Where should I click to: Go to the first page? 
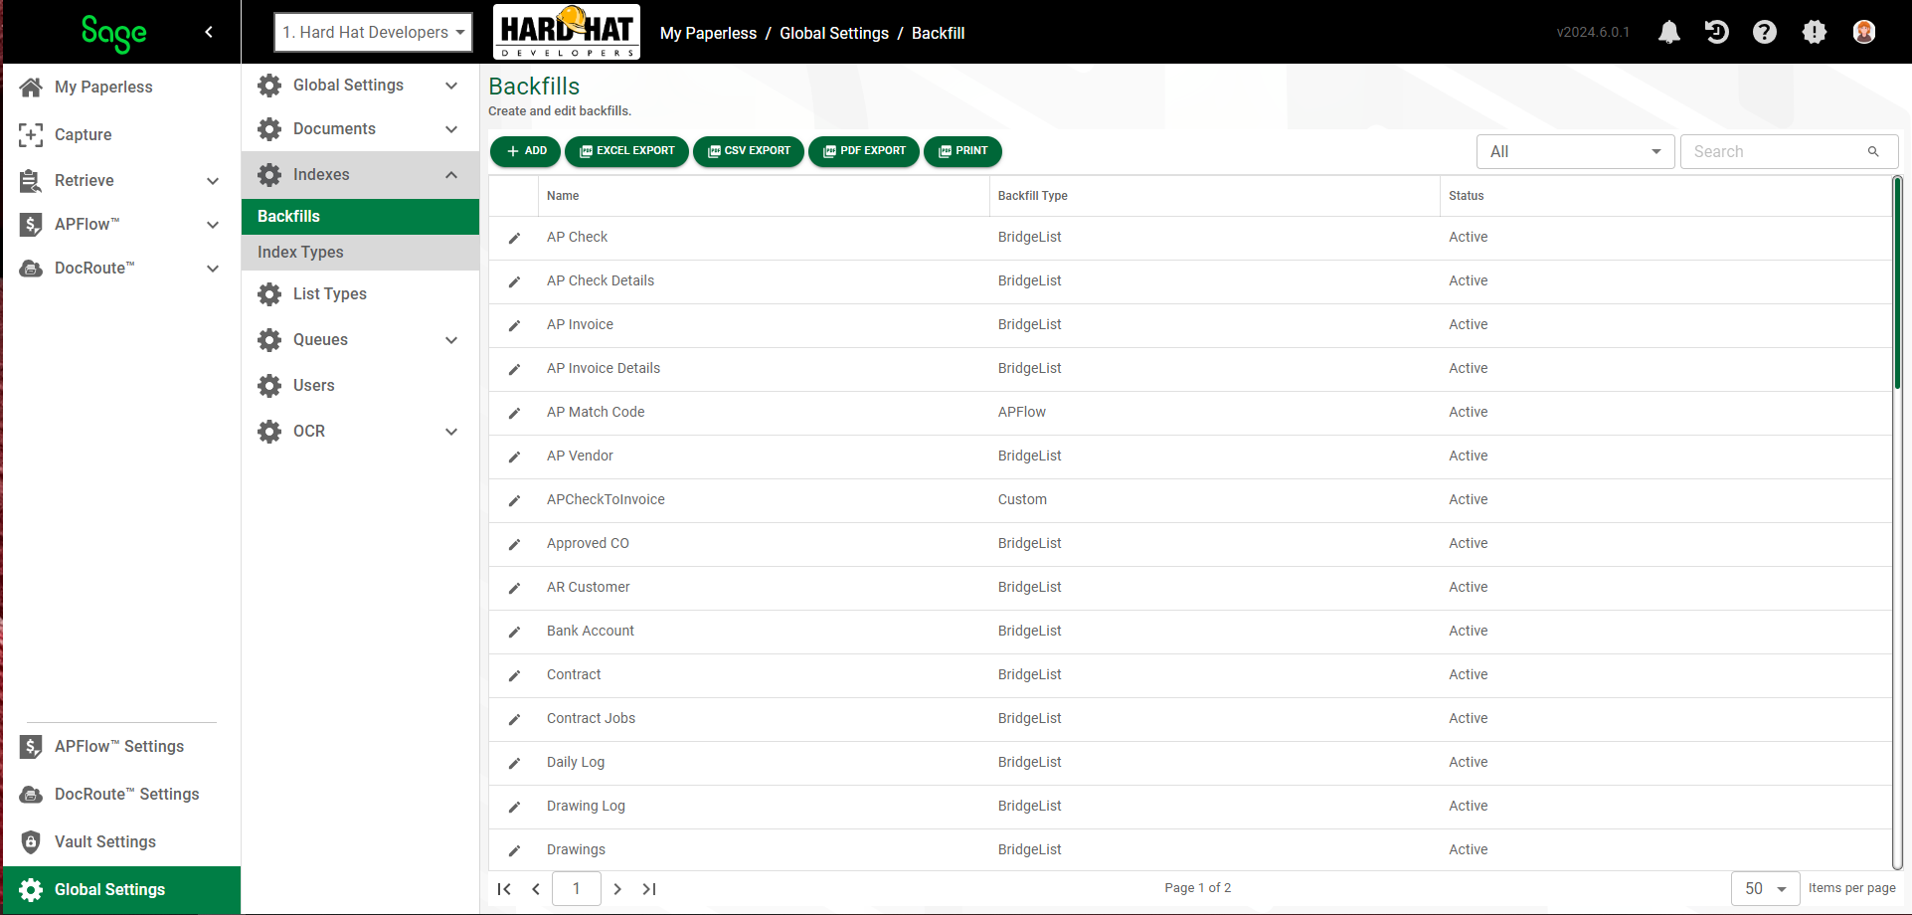[504, 889]
